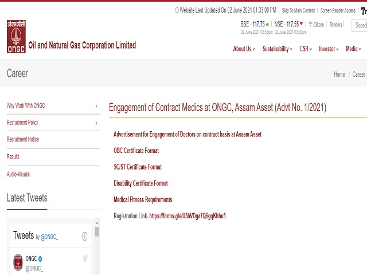Click the Twitter bird icon in tweets widget
The width and height of the screenshot is (367, 275).
tap(85, 258)
